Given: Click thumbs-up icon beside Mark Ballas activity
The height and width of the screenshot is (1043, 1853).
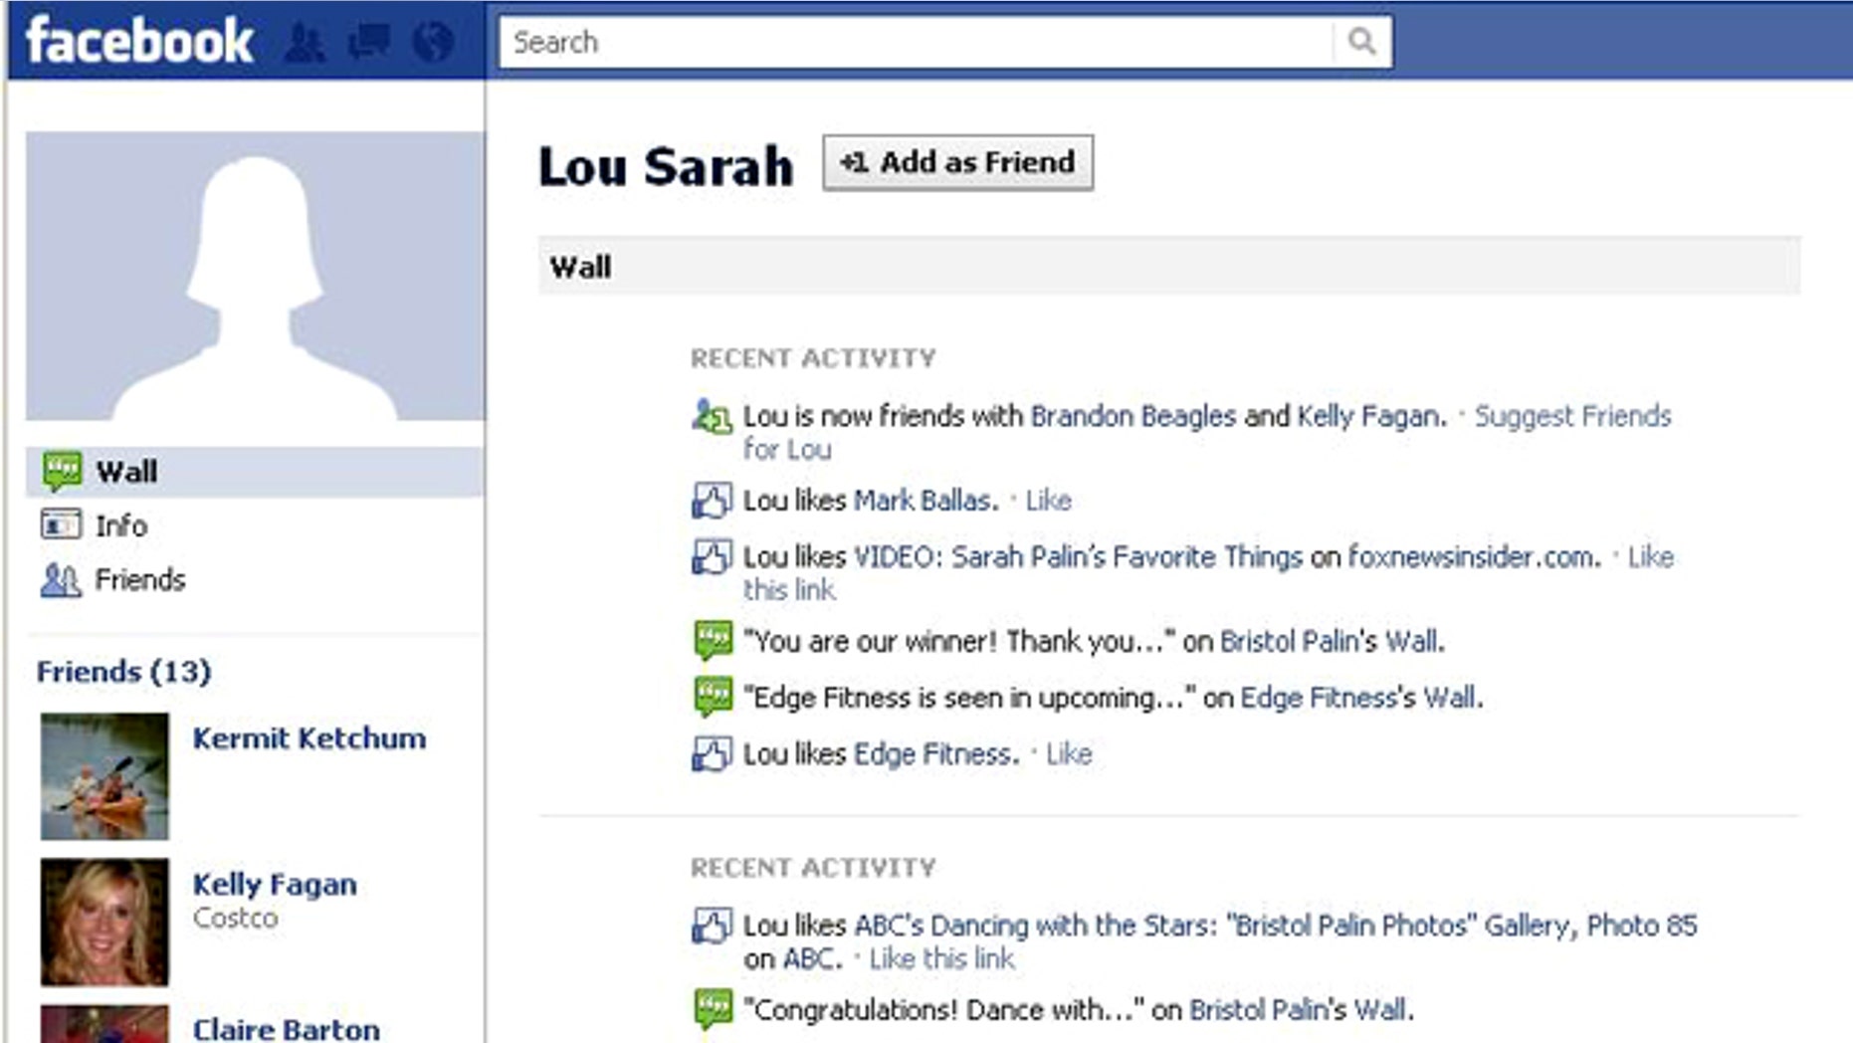Looking at the screenshot, I should pyautogui.click(x=712, y=501).
